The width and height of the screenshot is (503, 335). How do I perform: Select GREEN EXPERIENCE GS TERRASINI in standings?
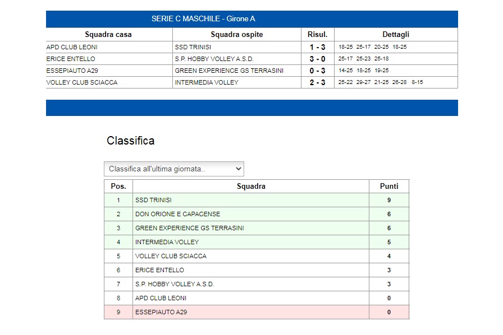pyautogui.click(x=190, y=229)
